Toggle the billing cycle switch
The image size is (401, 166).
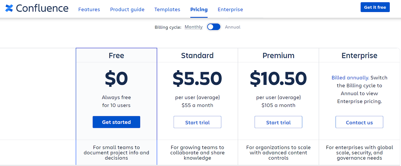click(x=214, y=27)
